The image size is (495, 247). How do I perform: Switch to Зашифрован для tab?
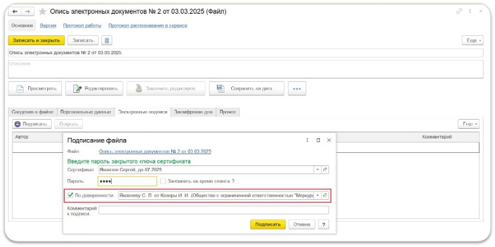(193, 112)
